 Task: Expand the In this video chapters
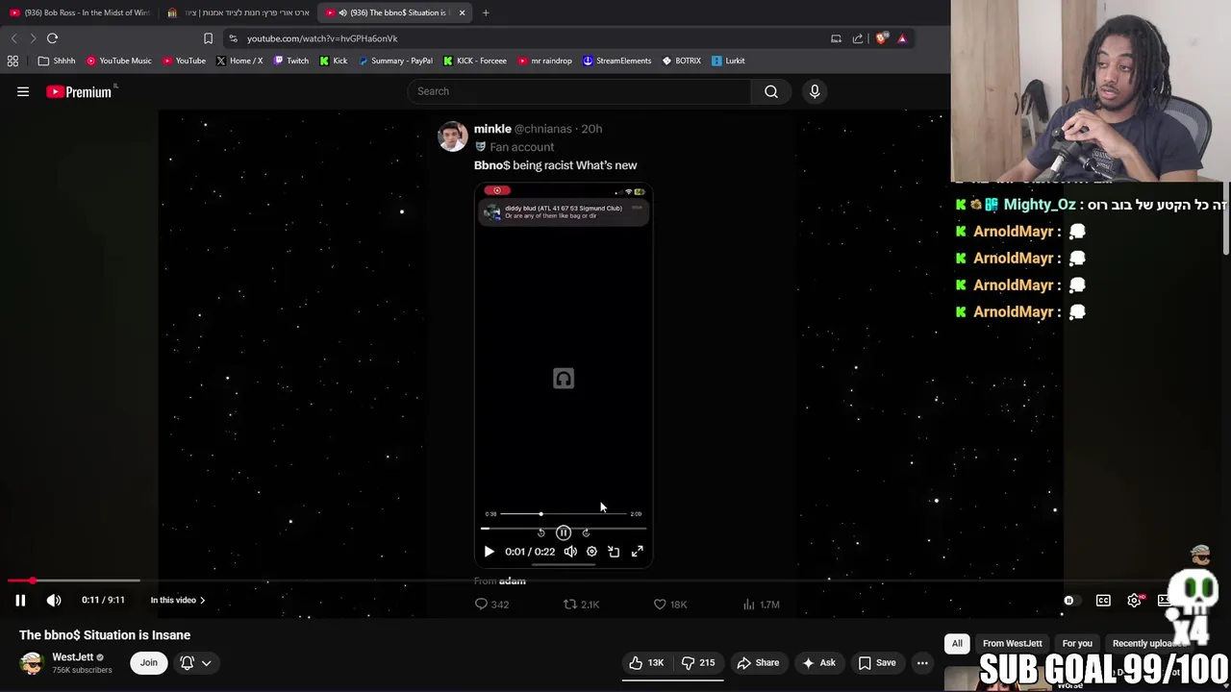pyautogui.click(x=177, y=600)
